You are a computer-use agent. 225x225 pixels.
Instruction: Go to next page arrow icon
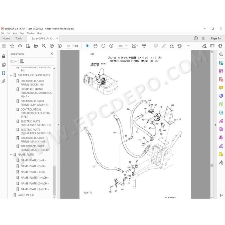click(x=60, y=46)
